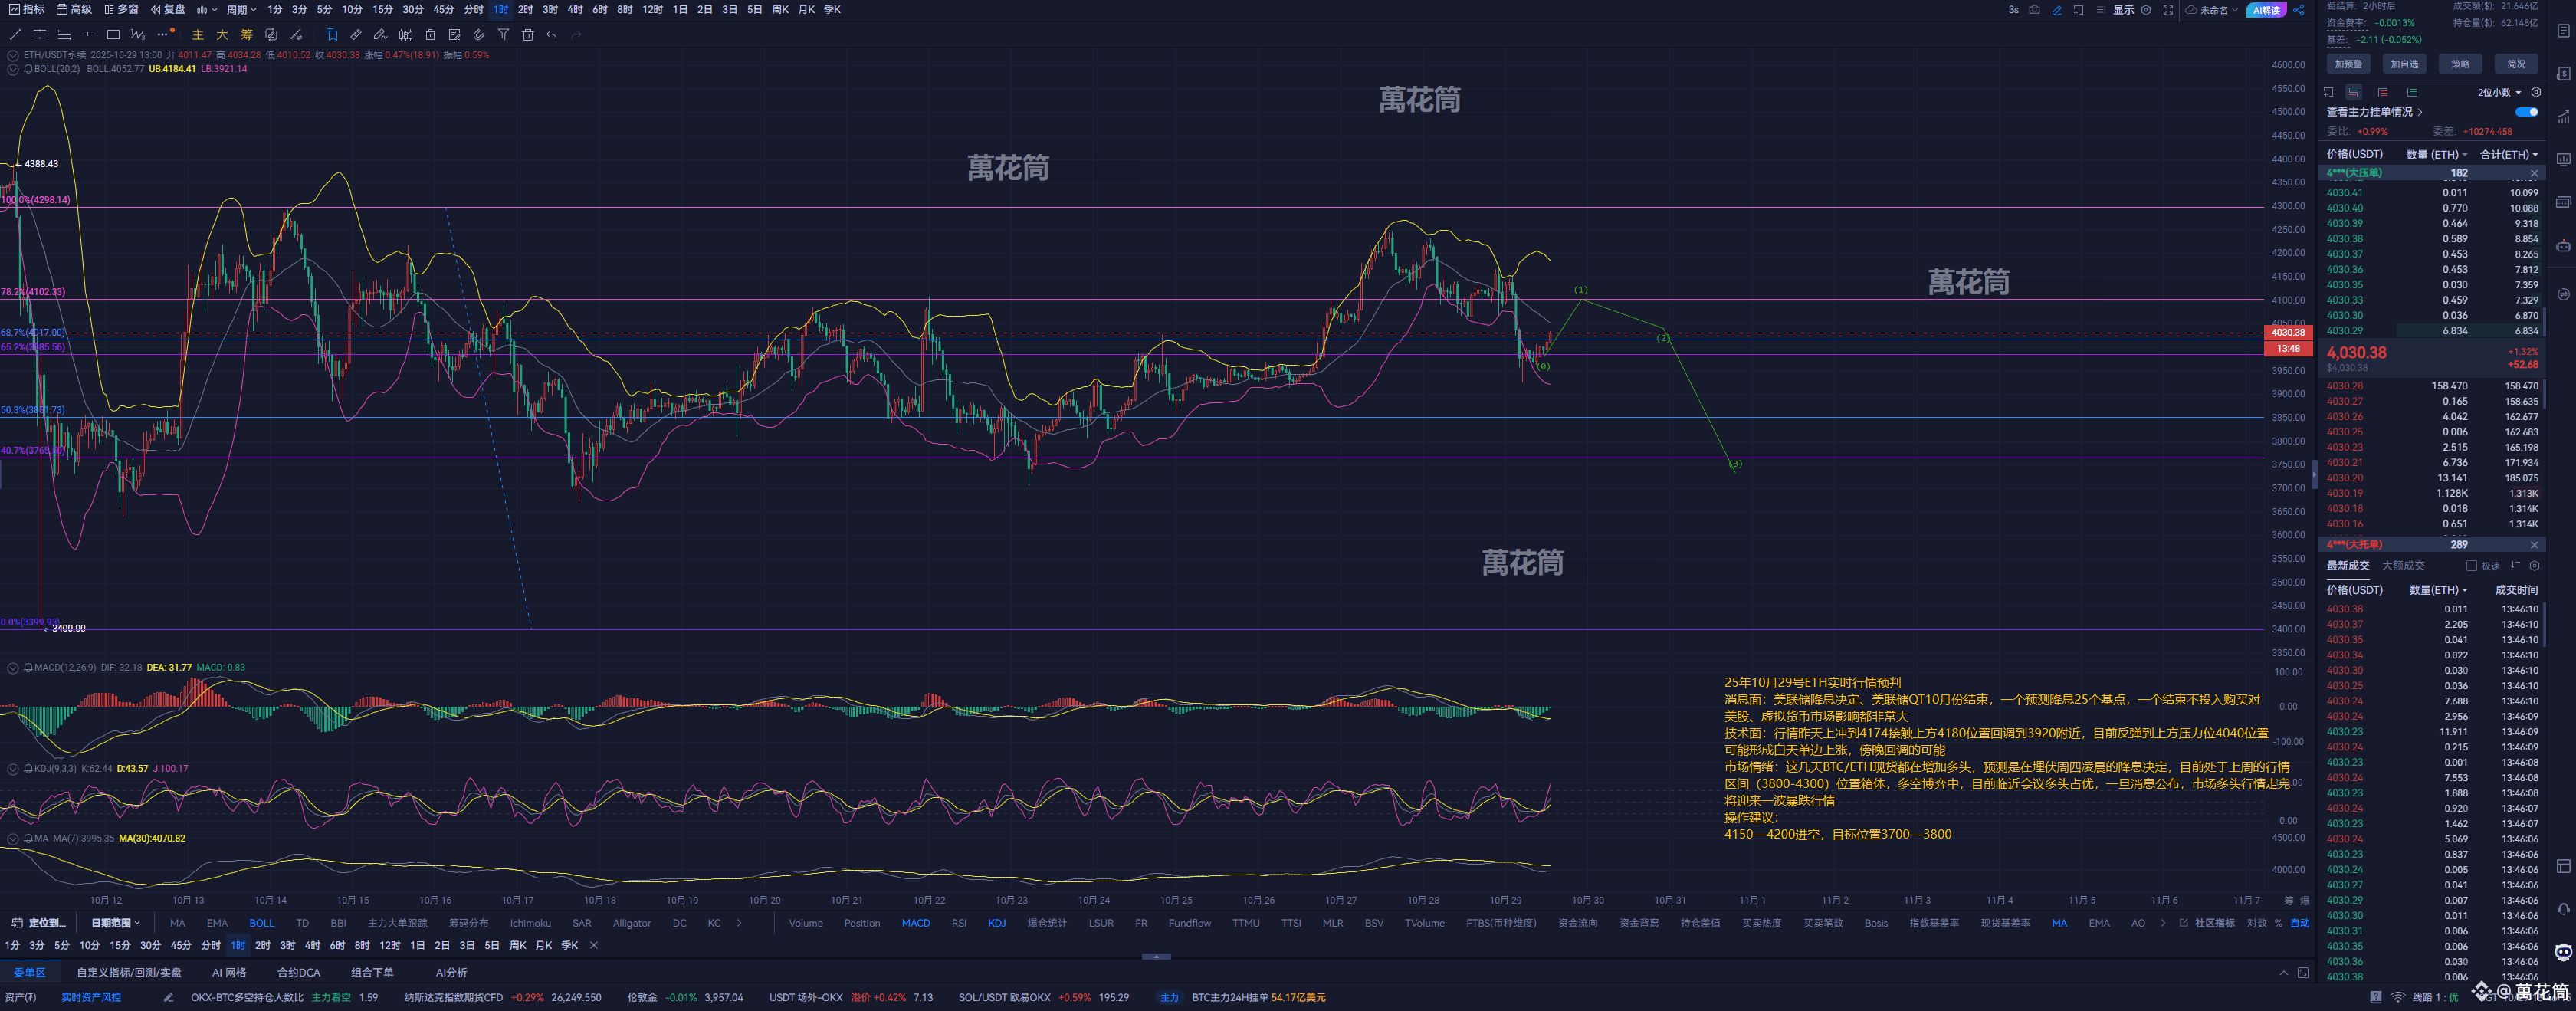Select the 4时 timeframe at top

[x=574, y=10]
